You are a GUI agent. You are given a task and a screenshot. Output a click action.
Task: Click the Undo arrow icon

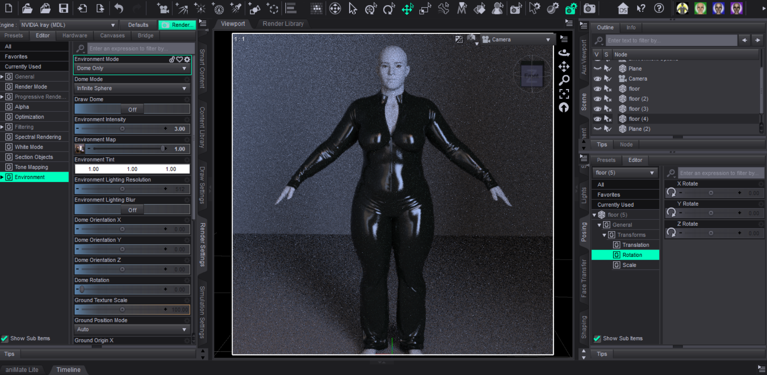pyautogui.click(x=119, y=8)
